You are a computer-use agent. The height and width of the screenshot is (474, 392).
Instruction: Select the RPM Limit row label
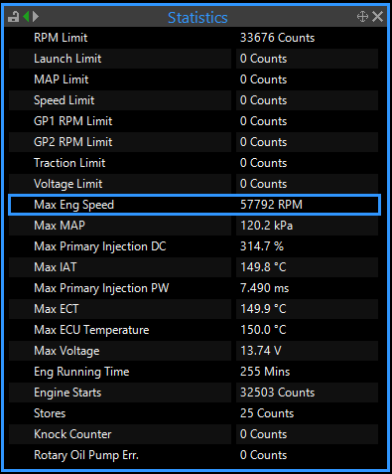tap(61, 38)
